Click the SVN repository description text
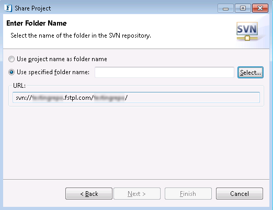This screenshot has height=210, width=273. [x=81, y=36]
